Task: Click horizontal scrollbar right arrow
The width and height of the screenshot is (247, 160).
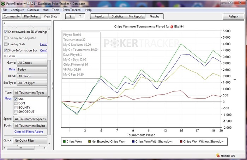Action: coord(45,148)
